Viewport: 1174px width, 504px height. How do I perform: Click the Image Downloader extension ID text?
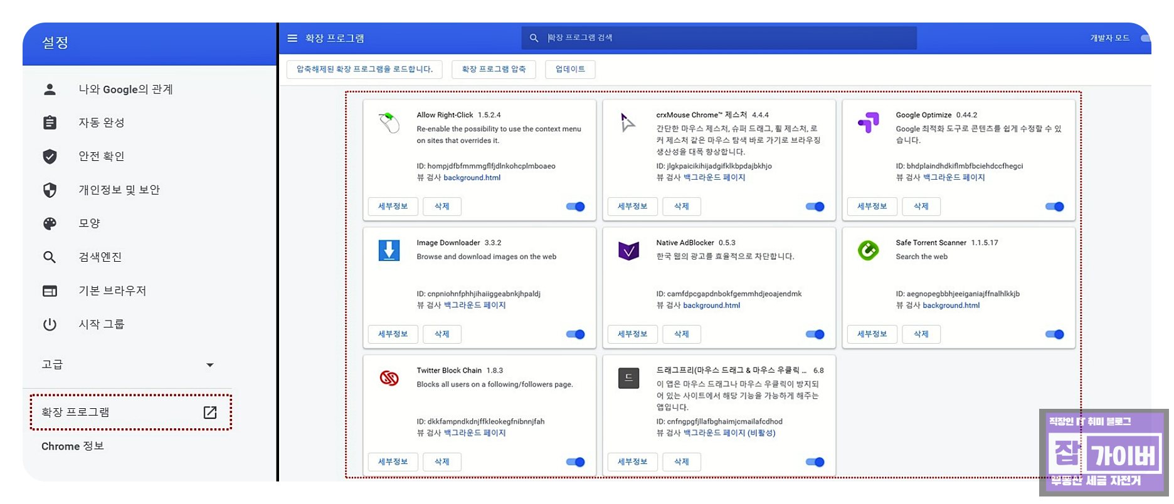coord(479,294)
